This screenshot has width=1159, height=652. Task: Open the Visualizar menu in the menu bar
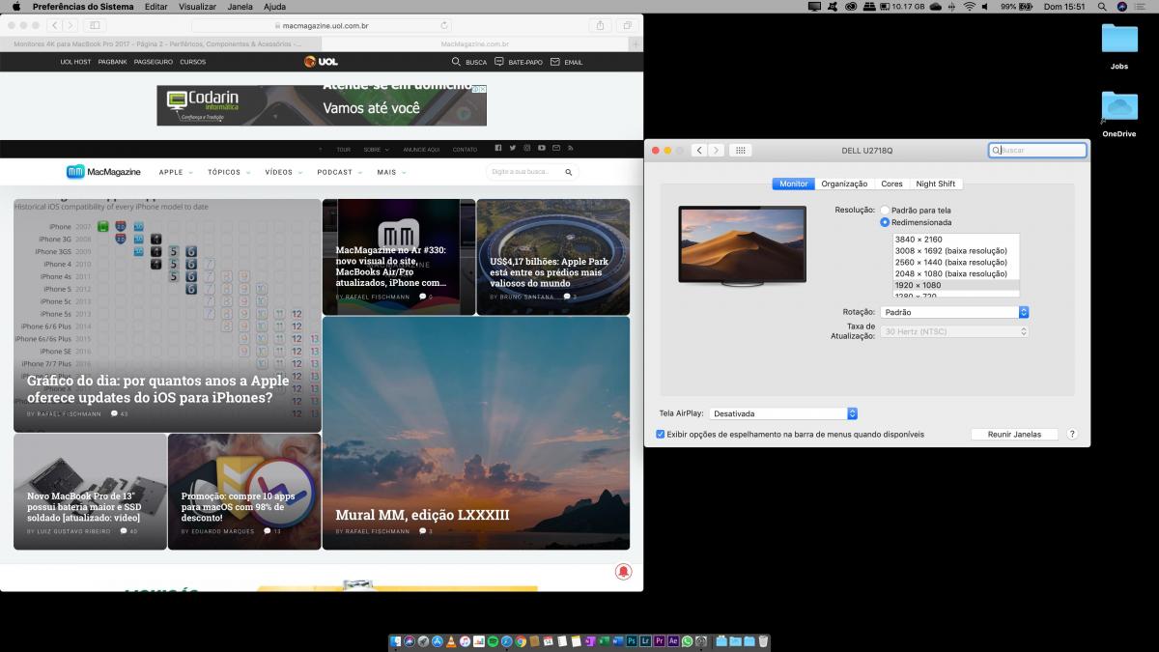(197, 6)
